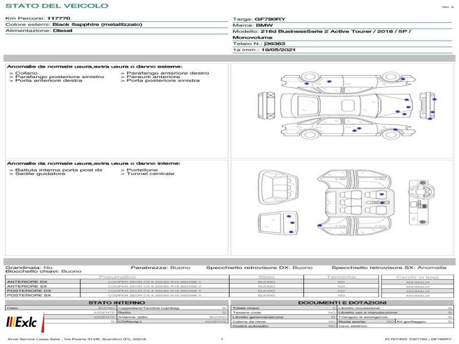Click the Porta posteriore sinistra entry
The image size is (459, 344).
[x=160, y=80]
